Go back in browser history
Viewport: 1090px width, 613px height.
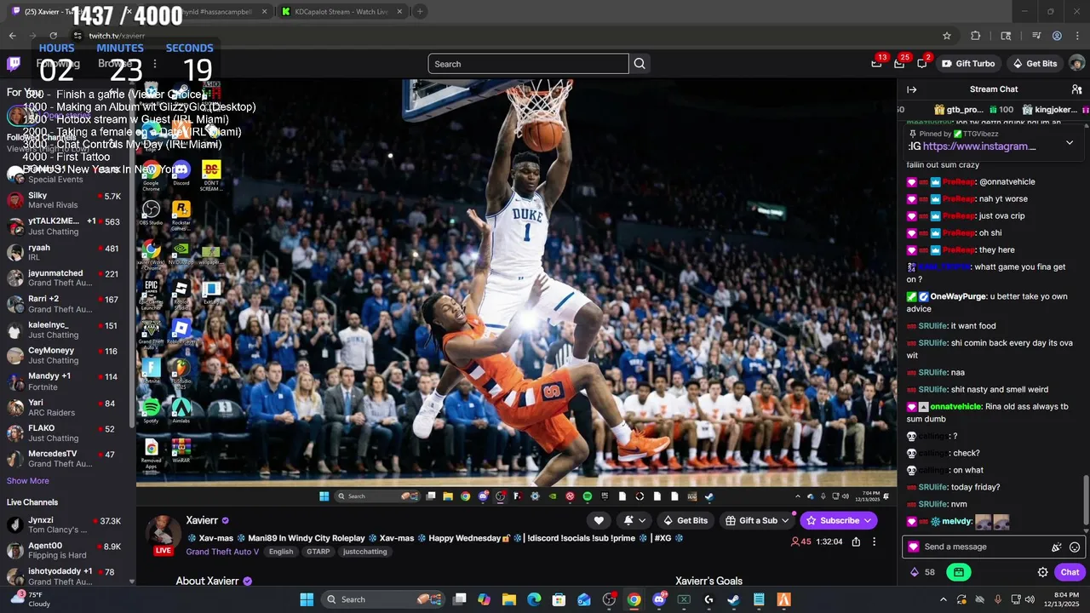click(12, 36)
